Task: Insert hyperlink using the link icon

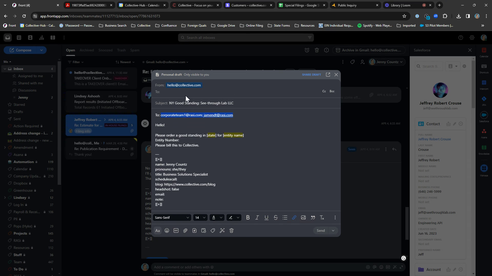Action: 294,217
